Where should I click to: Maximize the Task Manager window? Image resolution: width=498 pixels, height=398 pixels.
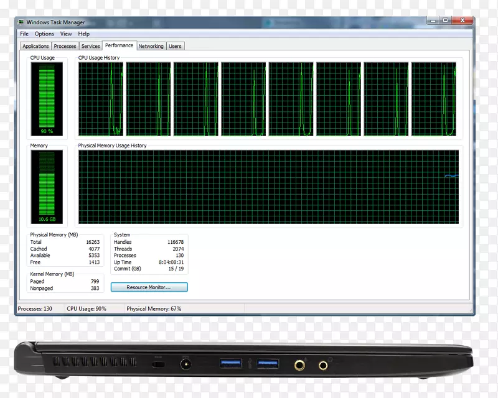click(x=445, y=21)
